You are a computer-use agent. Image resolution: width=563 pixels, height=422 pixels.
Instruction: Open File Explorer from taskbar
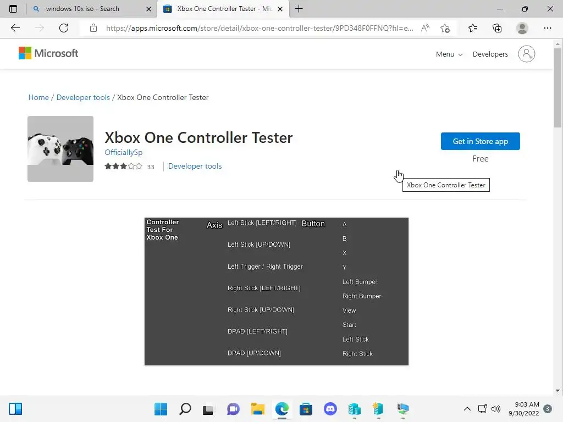[257, 409]
